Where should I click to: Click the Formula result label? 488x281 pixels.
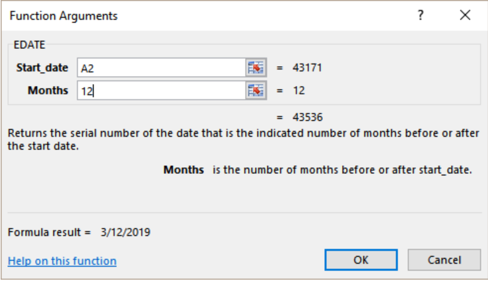click(x=49, y=232)
